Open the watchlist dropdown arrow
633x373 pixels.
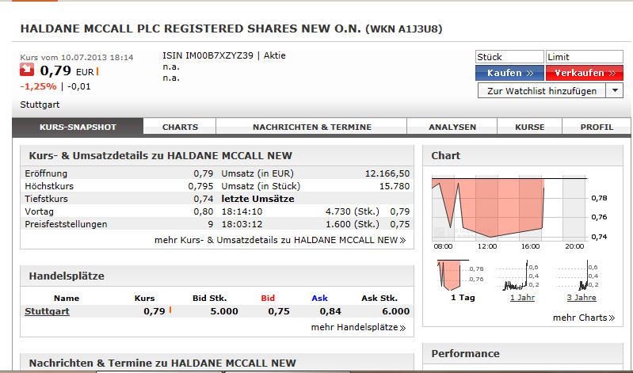click(616, 91)
